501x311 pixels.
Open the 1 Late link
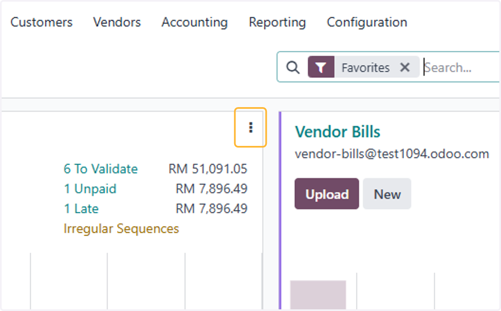coord(81,208)
